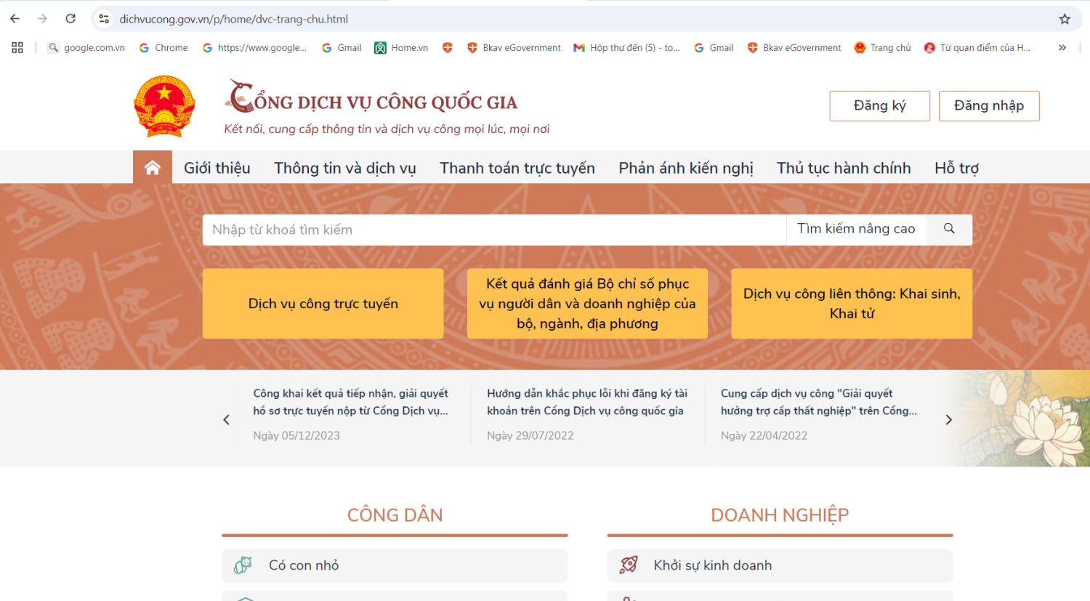This screenshot has height=601, width=1090.
Task: Click the browser forward arrow
Action: (42, 19)
